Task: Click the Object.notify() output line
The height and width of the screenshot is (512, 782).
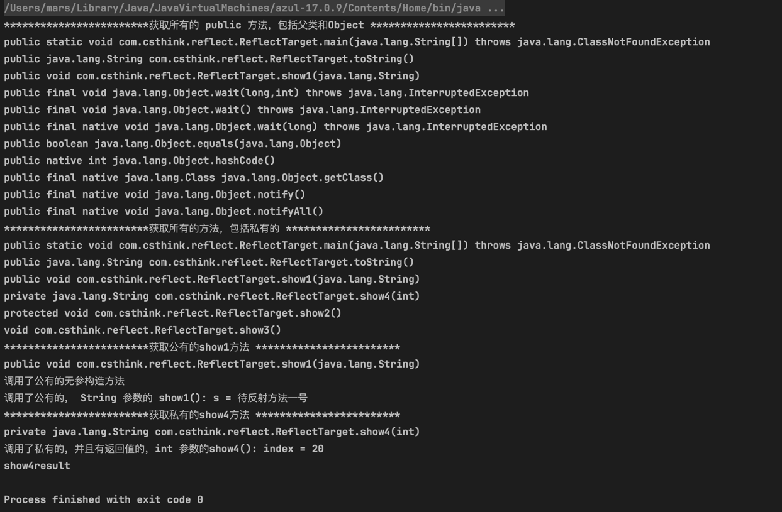Action: (x=154, y=195)
